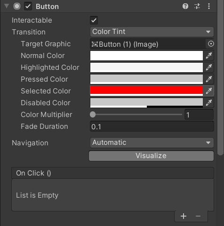Open Button component help reference icon
224x226 pixels.
coord(185,6)
